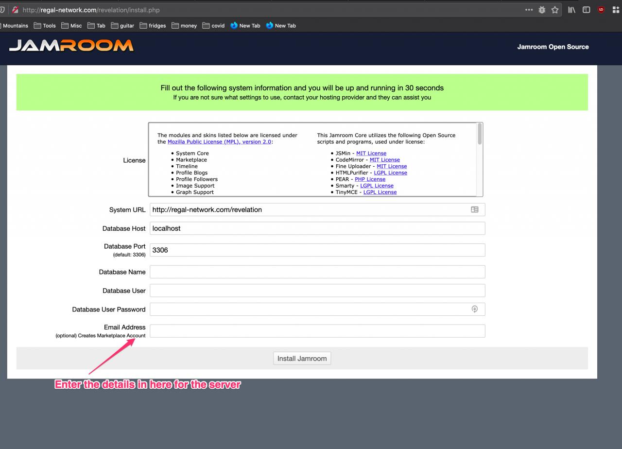Click the insecure connection padlock icon
Viewport: 622px width, 449px height.
click(15, 10)
